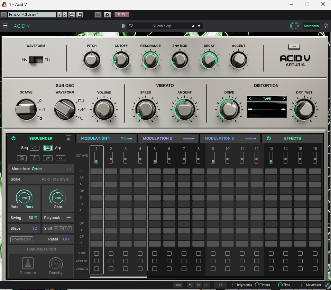
Task: Click the resize window icon at bottom right
Action: coord(327,285)
